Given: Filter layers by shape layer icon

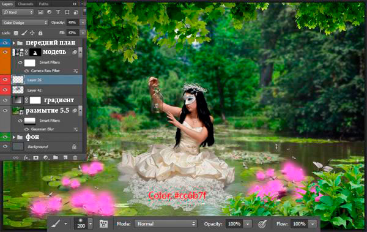Looking at the screenshot, I should pyautogui.click(x=67, y=12).
